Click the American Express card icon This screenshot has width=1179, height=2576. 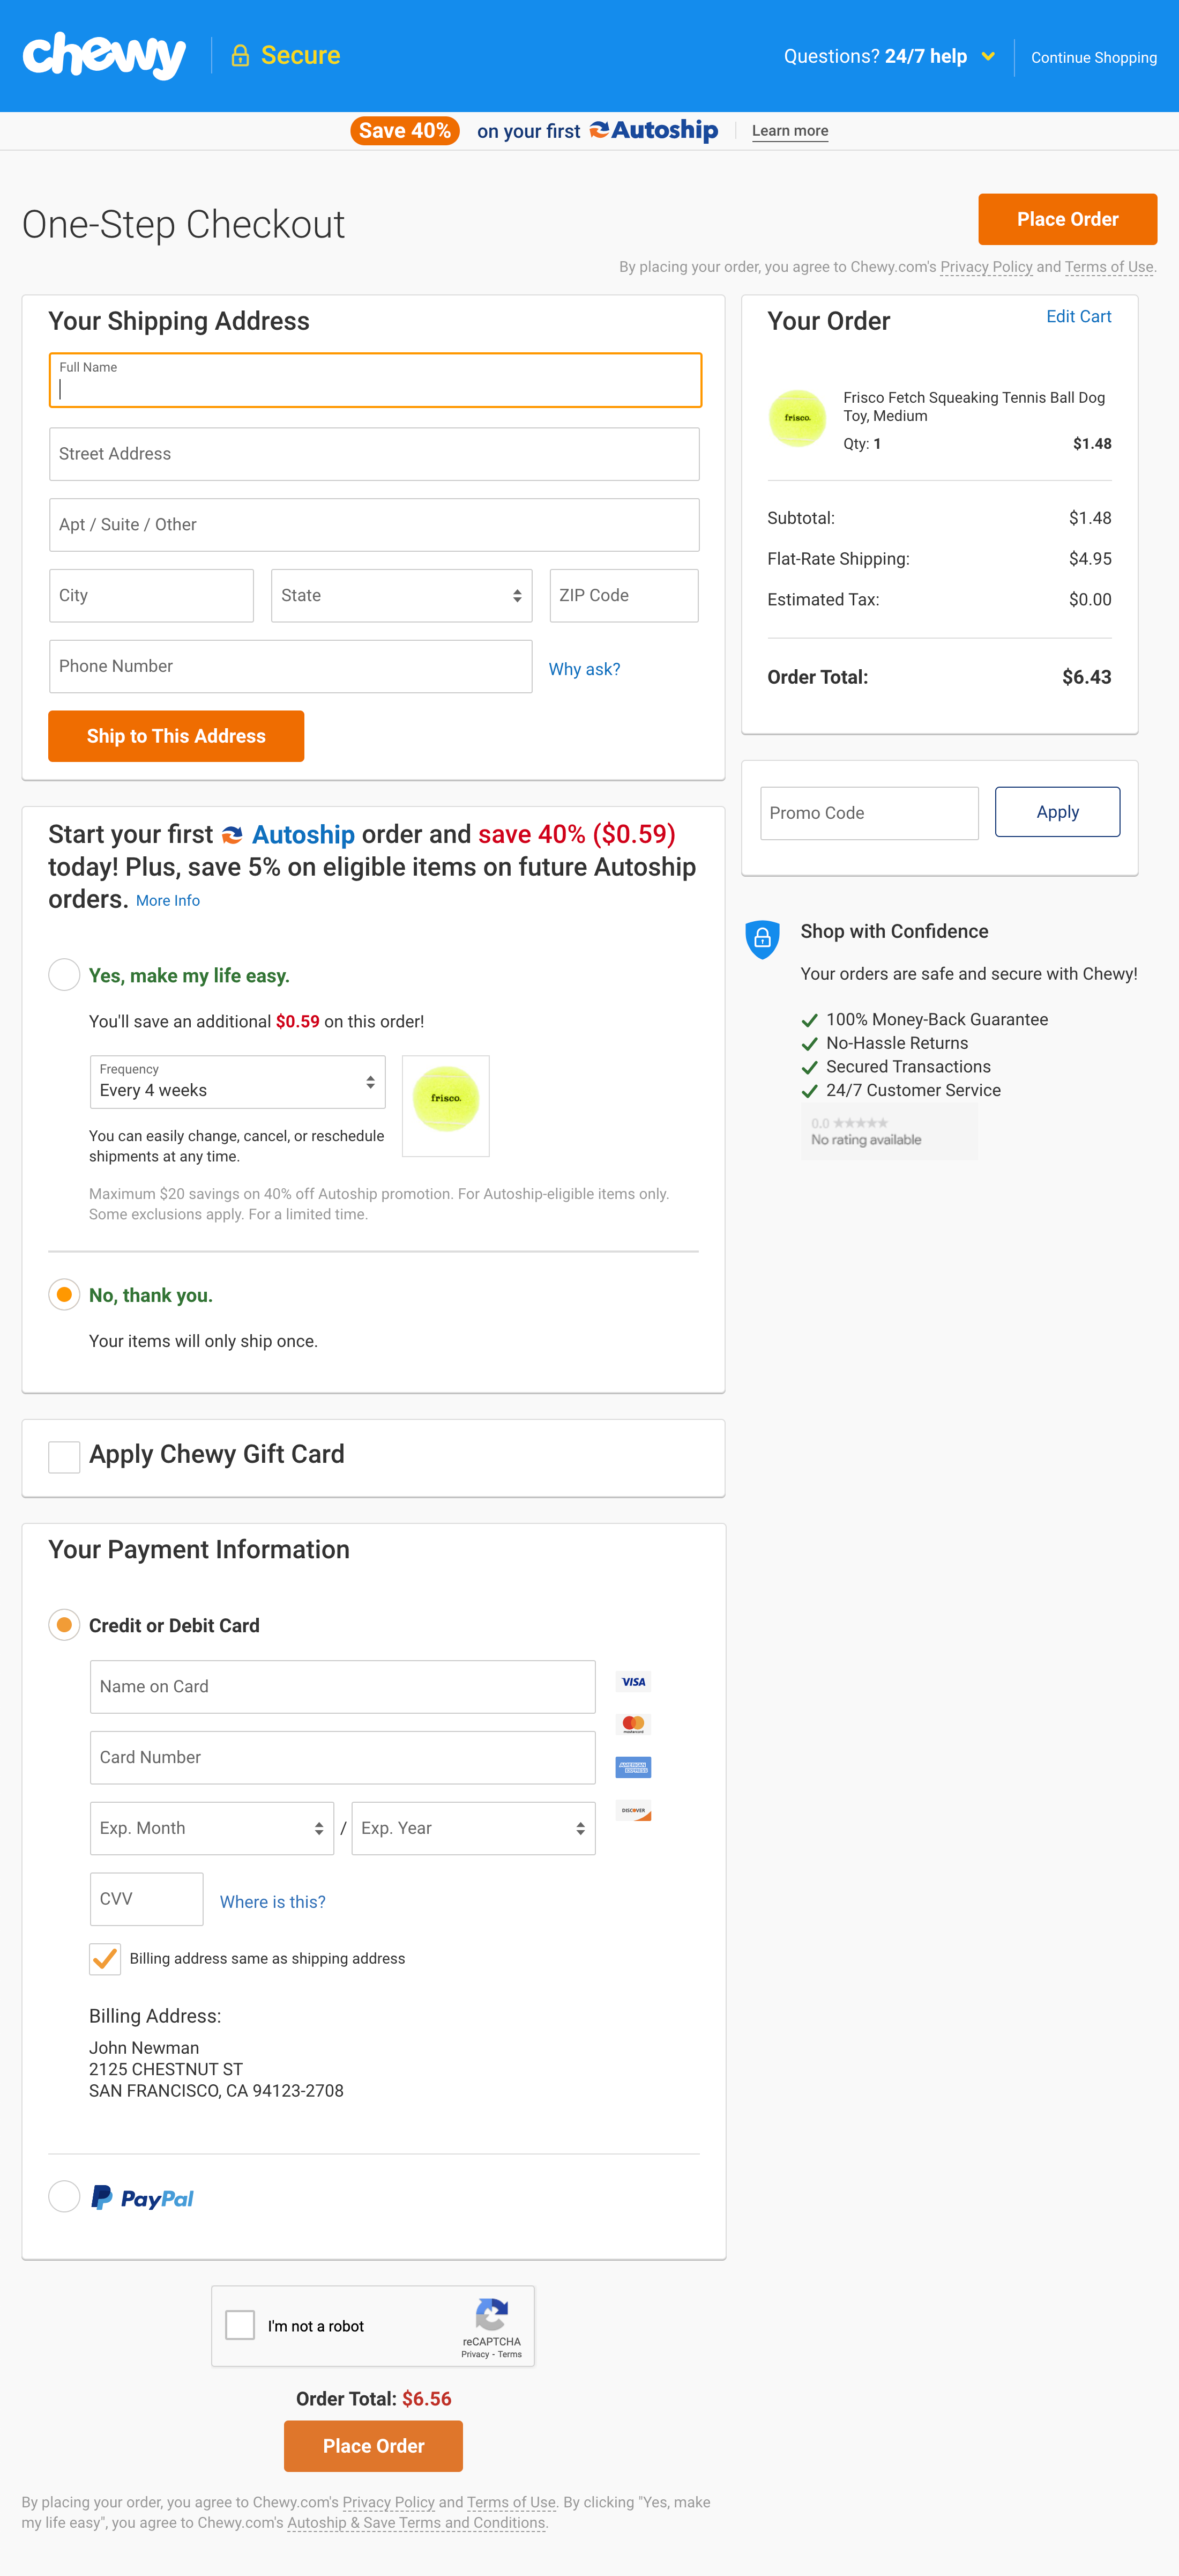(633, 1767)
